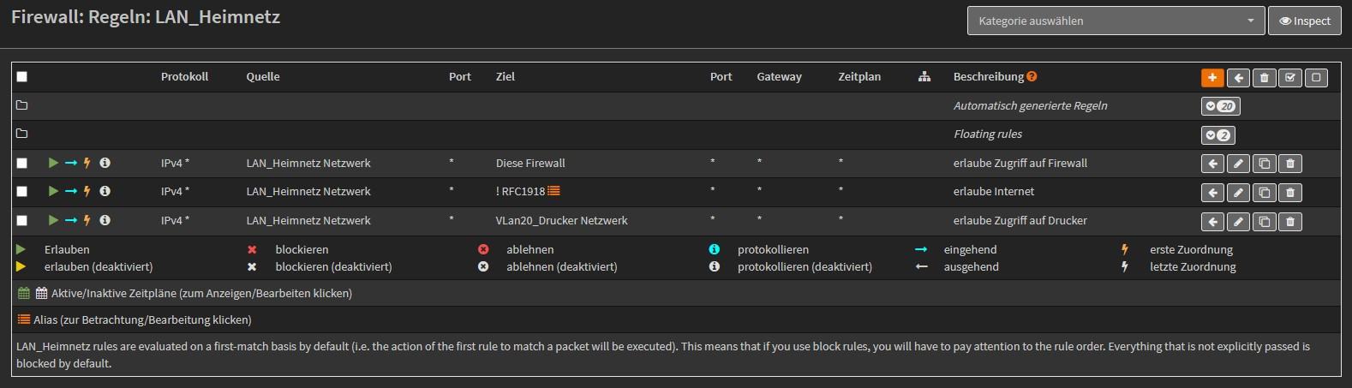Click the header enable-selected-rules checkmark button
This screenshot has width=1352, height=388.
tap(1290, 78)
